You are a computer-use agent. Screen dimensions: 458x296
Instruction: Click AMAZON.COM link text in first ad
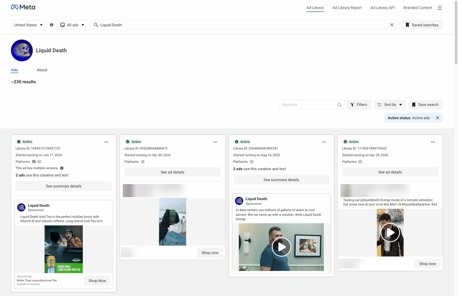(x=24, y=277)
